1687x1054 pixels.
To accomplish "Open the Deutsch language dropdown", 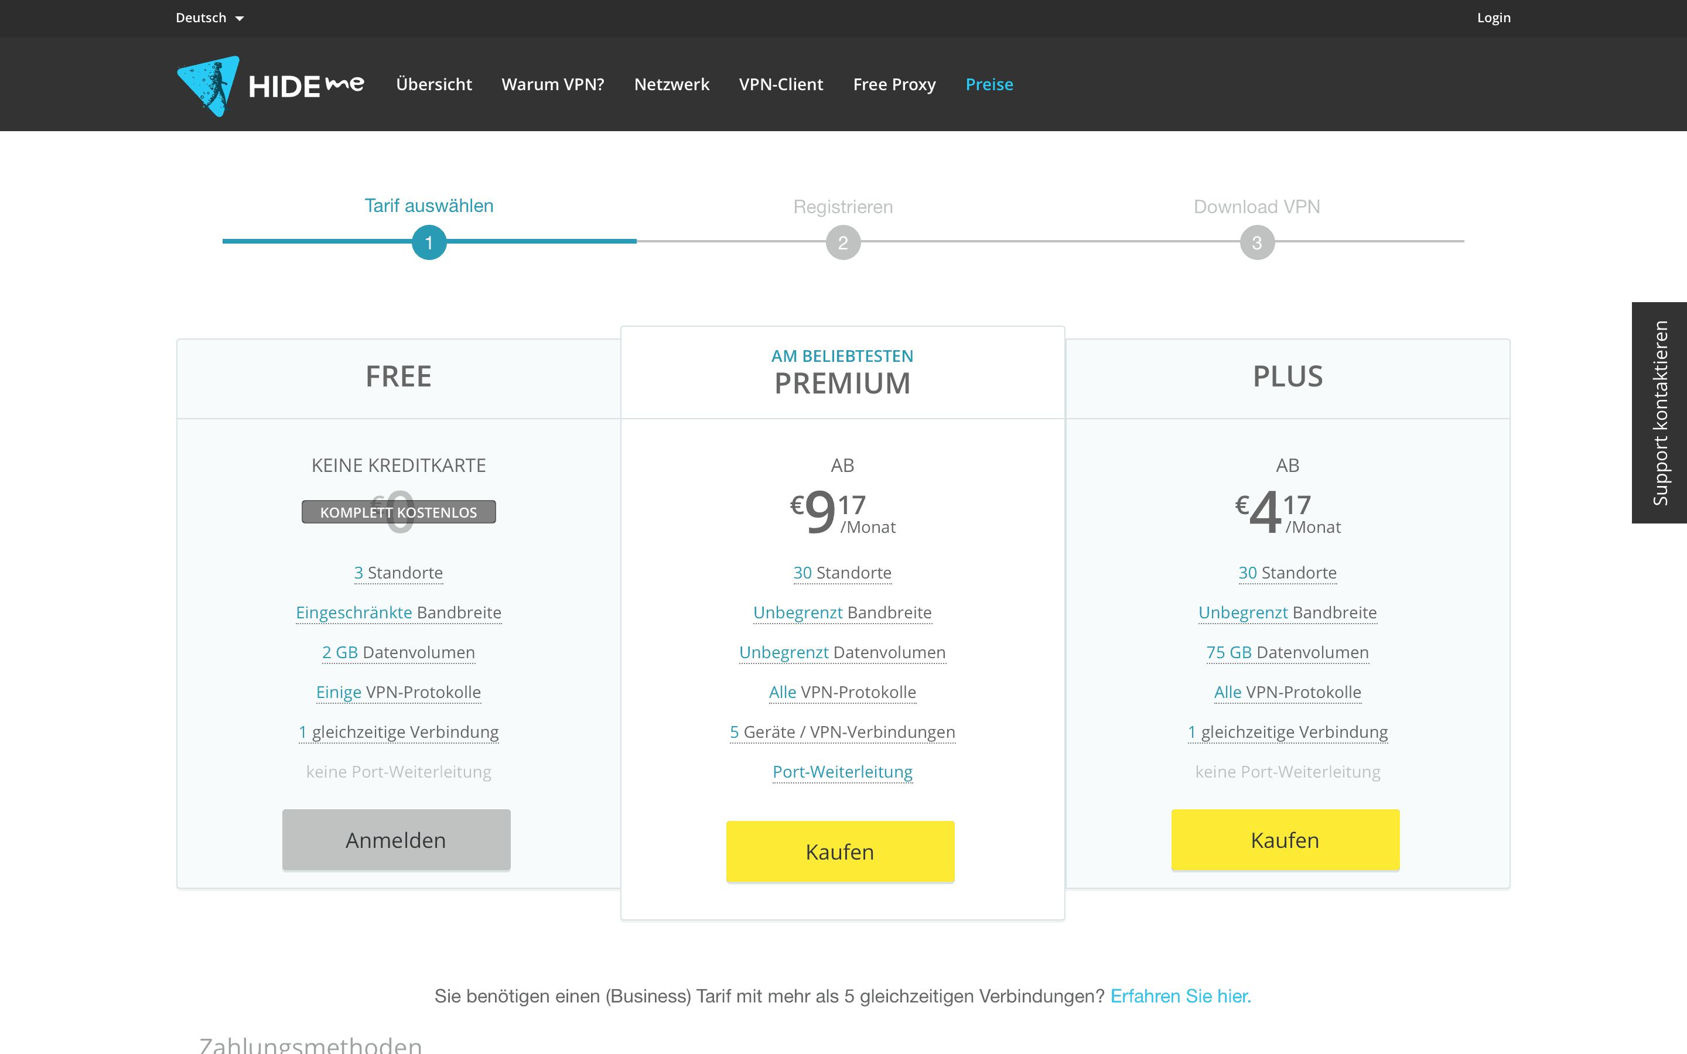I will [x=210, y=18].
